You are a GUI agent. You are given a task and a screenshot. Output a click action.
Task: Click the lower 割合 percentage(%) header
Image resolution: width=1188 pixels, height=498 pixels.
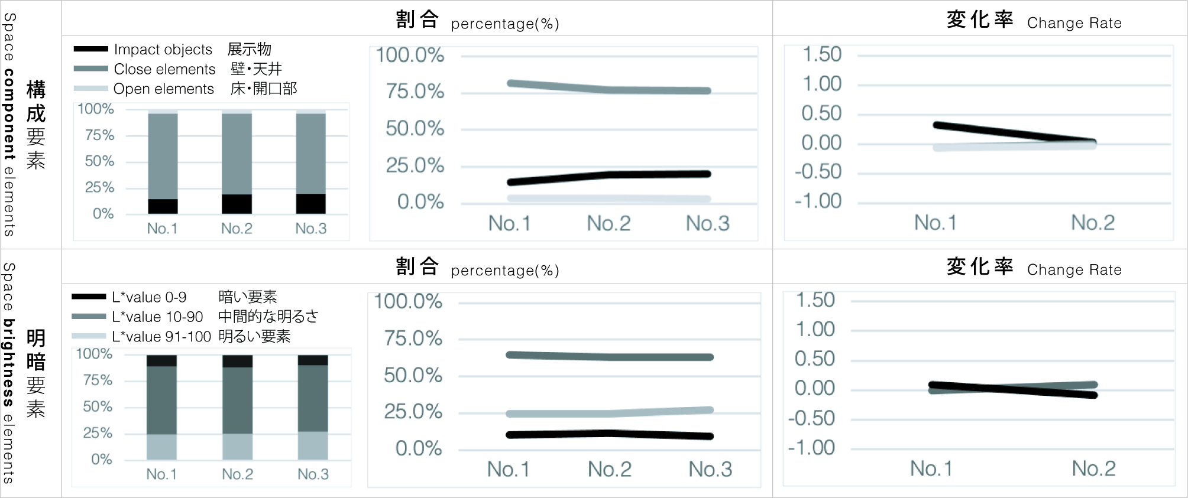[477, 268]
